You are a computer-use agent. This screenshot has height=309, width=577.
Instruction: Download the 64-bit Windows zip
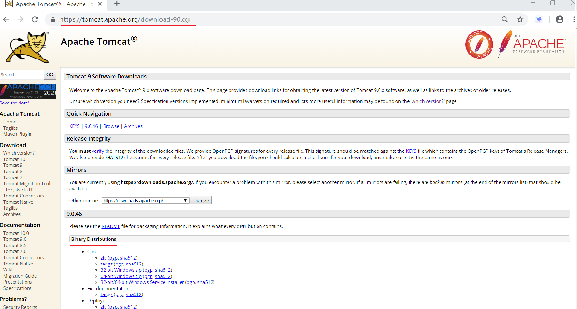(121, 276)
